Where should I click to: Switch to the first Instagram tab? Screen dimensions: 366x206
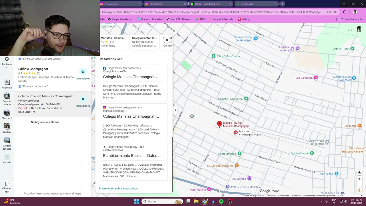(x=121, y=4)
